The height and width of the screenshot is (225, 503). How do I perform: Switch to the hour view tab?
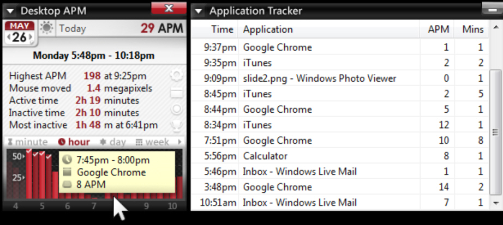(74, 142)
